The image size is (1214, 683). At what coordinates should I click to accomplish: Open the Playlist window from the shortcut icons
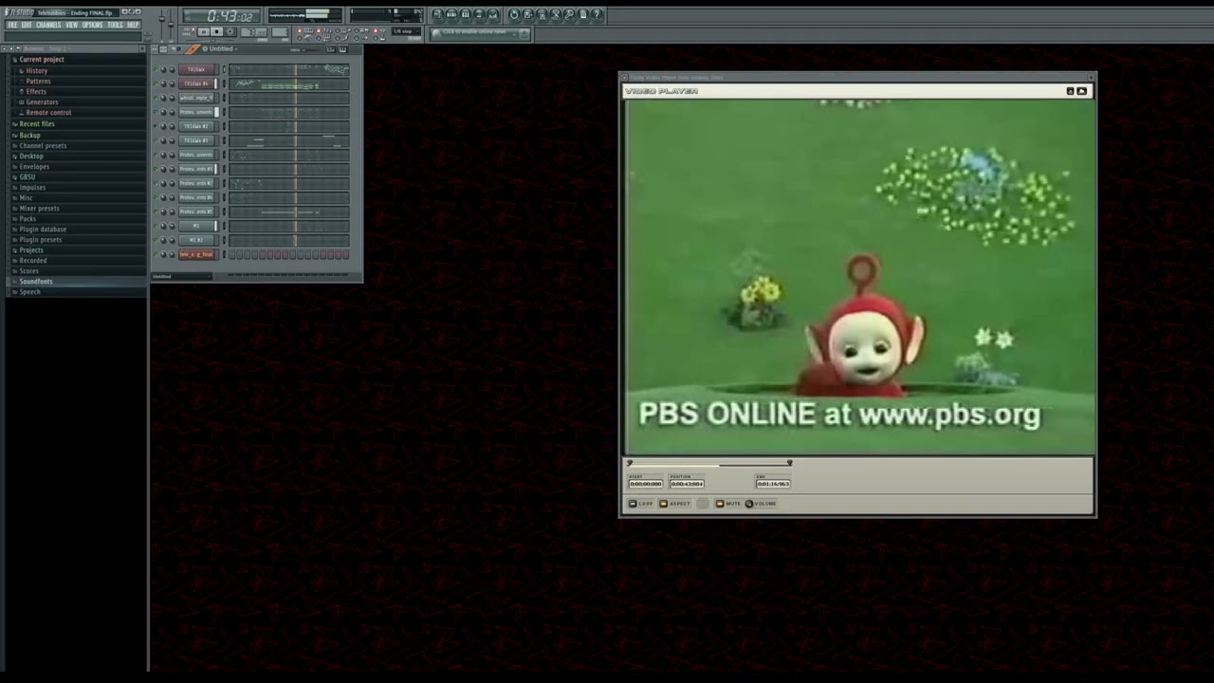click(437, 14)
